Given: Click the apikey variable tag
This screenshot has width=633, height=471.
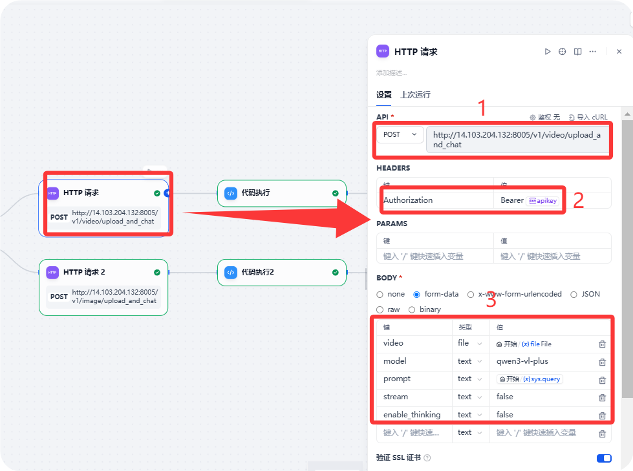Looking at the screenshot, I should click(543, 201).
